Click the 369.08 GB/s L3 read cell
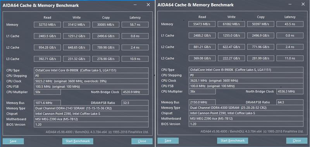Image resolution: width=310 pixels, height=147 pixels. click(202, 58)
